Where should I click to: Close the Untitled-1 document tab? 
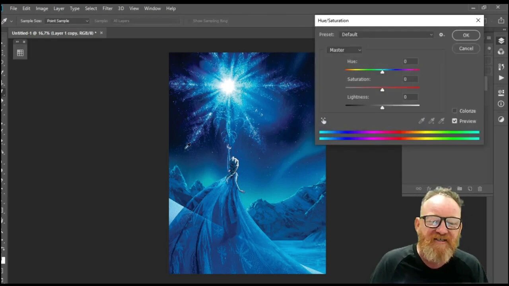tap(101, 33)
